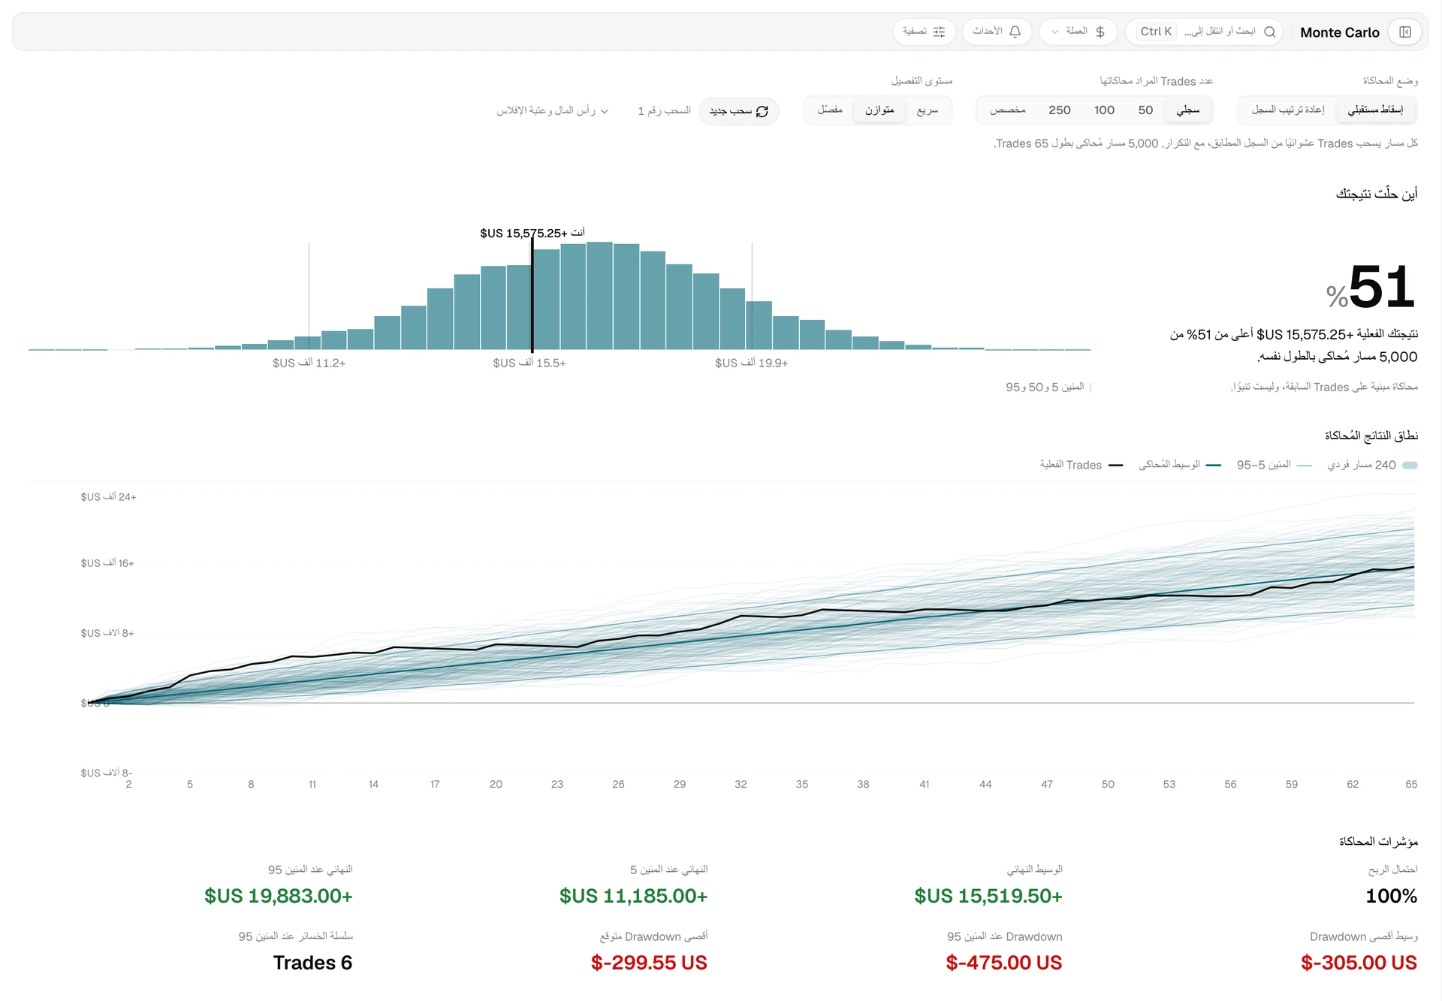
Task: Click the median drawdown value $-305.00 US
Action: coord(1359,963)
